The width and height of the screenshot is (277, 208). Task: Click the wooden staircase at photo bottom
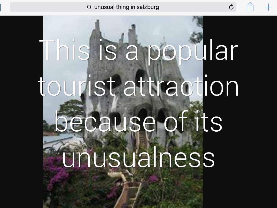pos(127,191)
